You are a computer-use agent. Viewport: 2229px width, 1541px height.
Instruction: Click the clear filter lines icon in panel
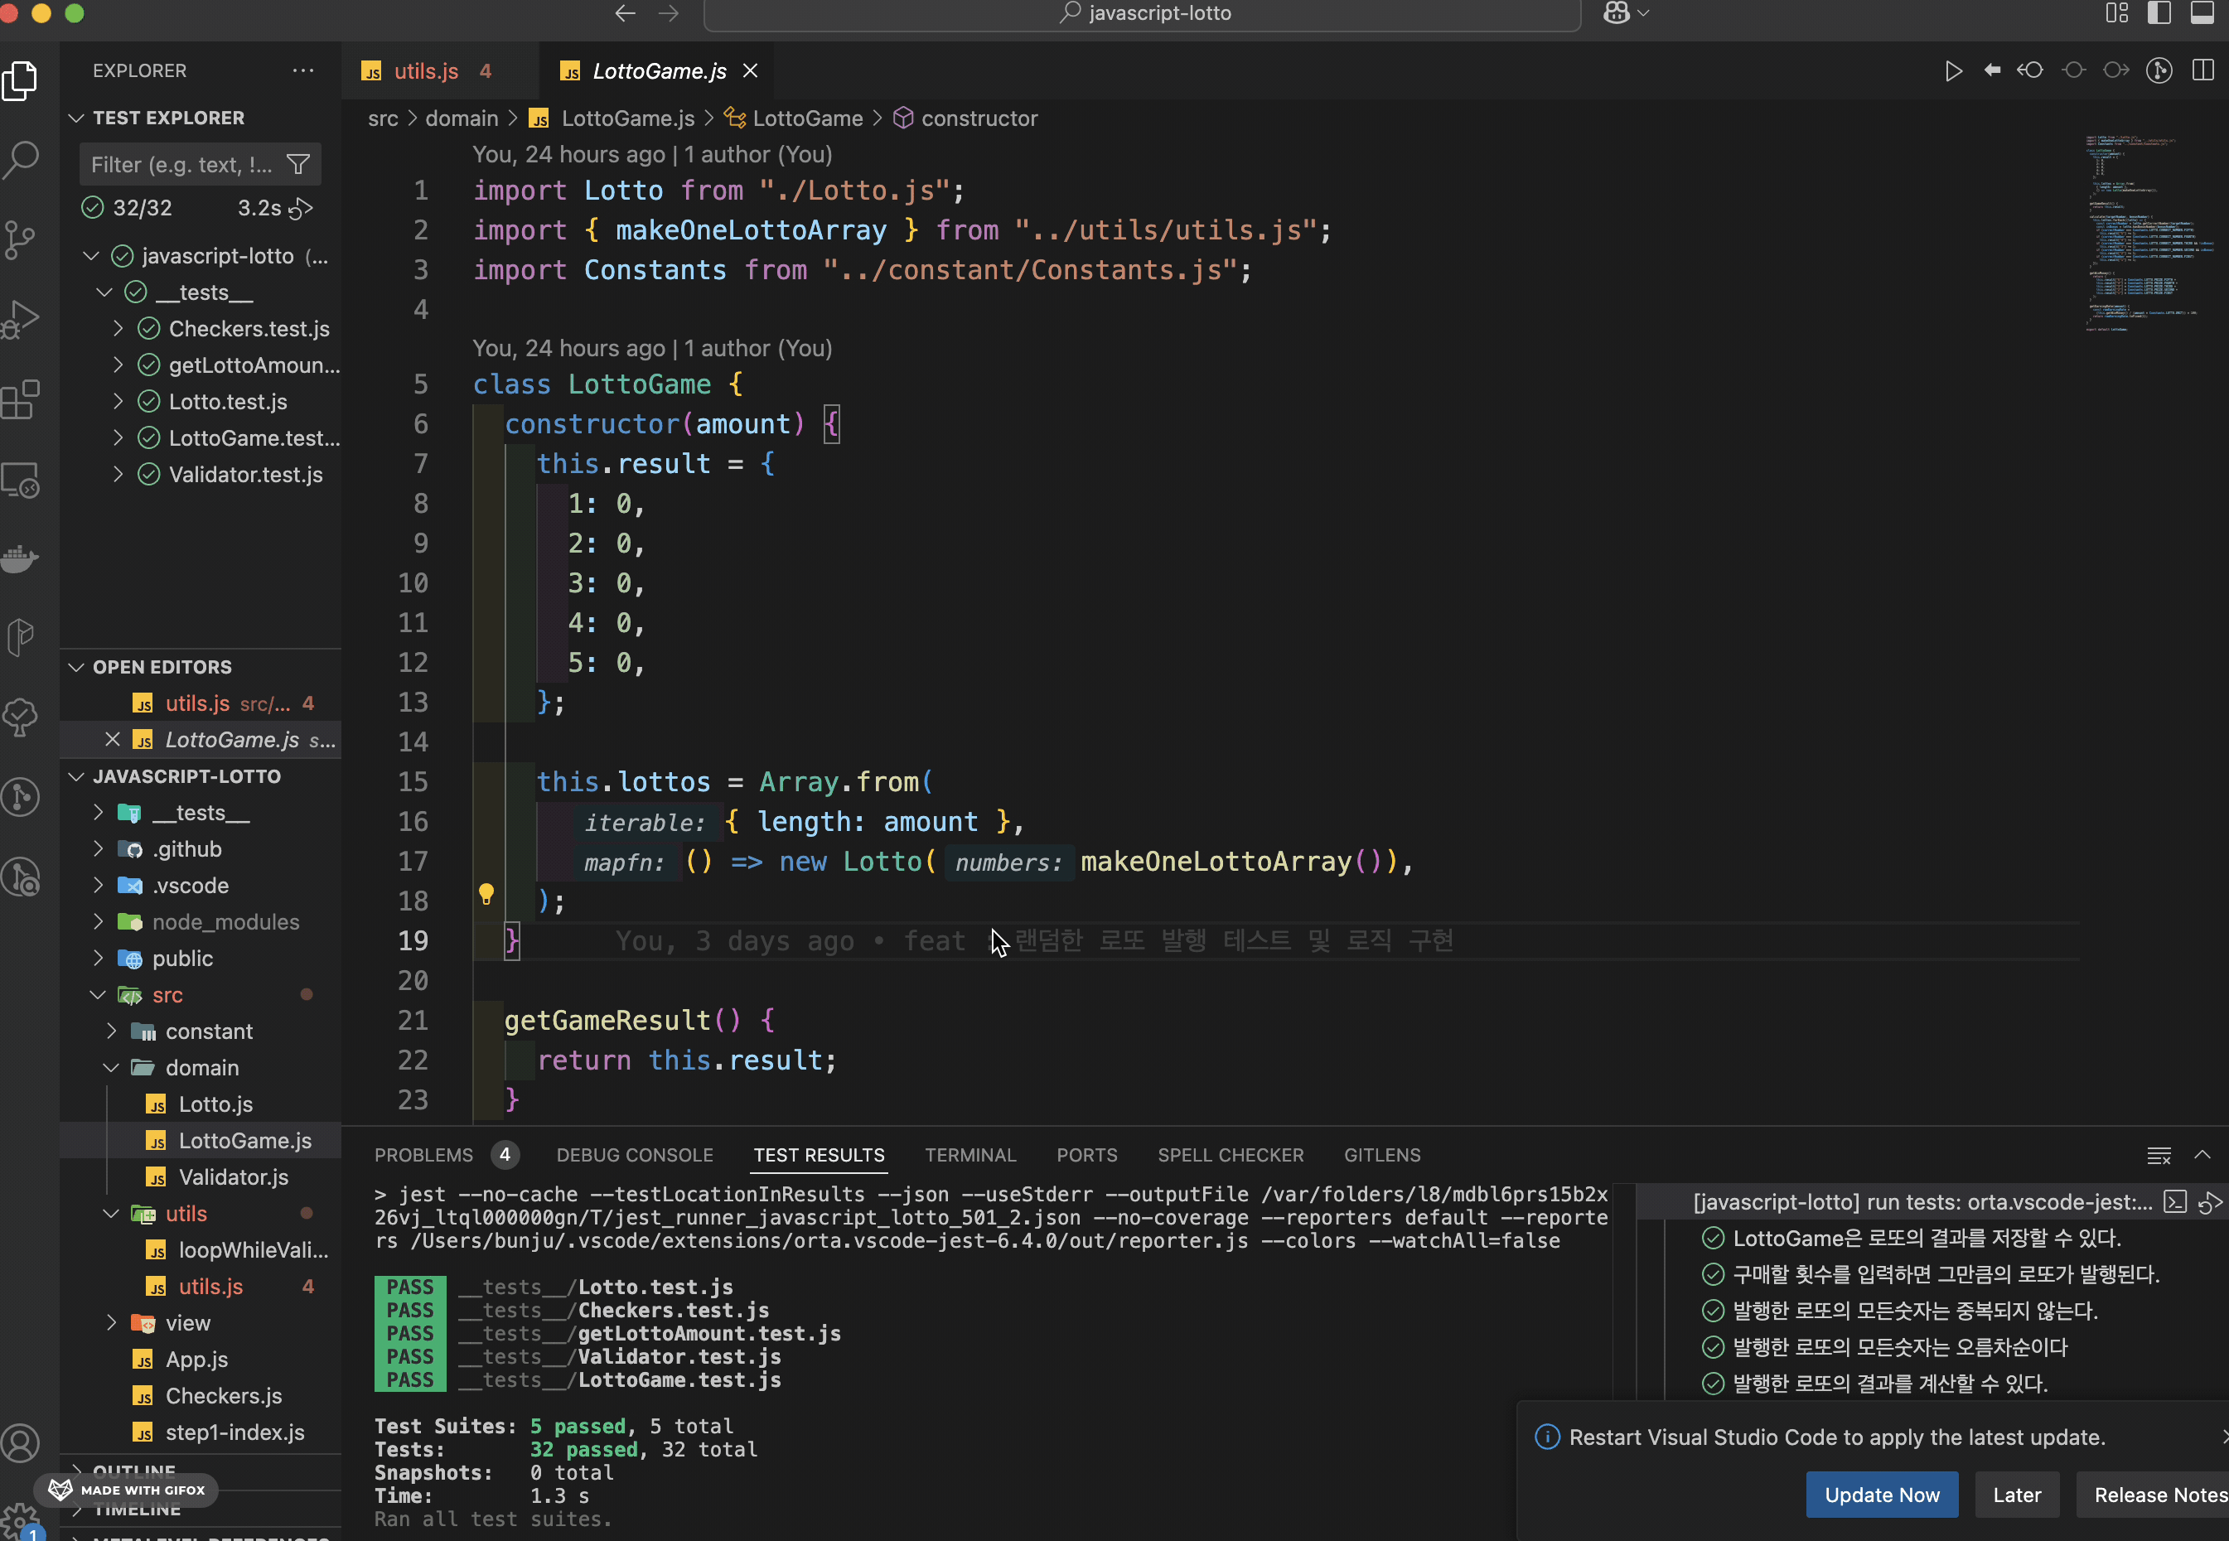2159,1155
